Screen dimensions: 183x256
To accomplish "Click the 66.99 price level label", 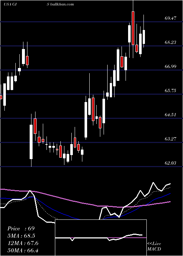I will tap(171, 67).
